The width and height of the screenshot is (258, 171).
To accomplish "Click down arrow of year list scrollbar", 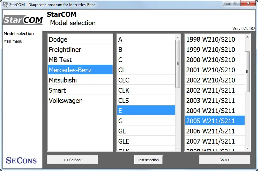I will pyautogui.click(x=247, y=148).
